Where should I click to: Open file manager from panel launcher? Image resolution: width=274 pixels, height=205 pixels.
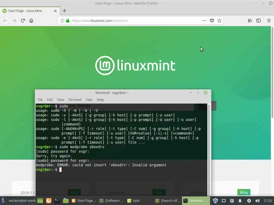tap(66, 201)
